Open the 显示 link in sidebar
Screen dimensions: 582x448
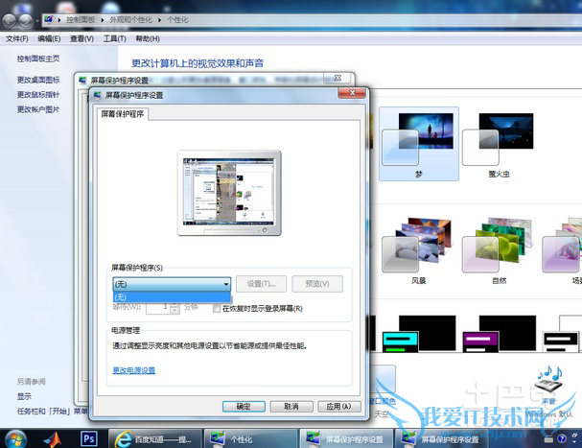[x=24, y=396]
